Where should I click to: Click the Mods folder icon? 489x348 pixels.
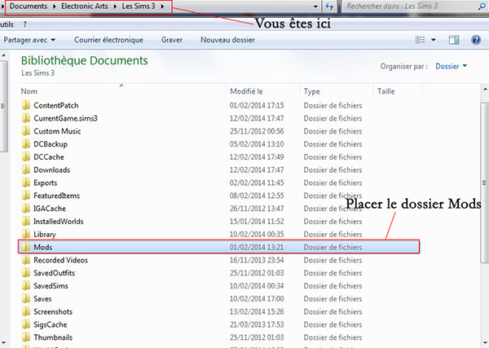25,246
